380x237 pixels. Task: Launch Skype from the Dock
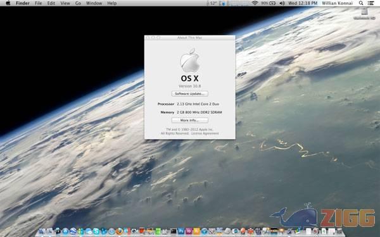(96, 231)
